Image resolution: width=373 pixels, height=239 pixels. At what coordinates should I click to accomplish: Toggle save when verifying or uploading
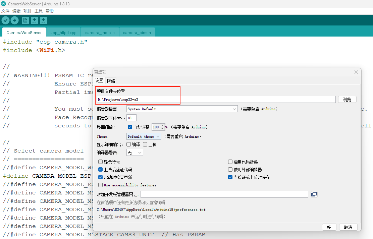[x=230, y=177]
